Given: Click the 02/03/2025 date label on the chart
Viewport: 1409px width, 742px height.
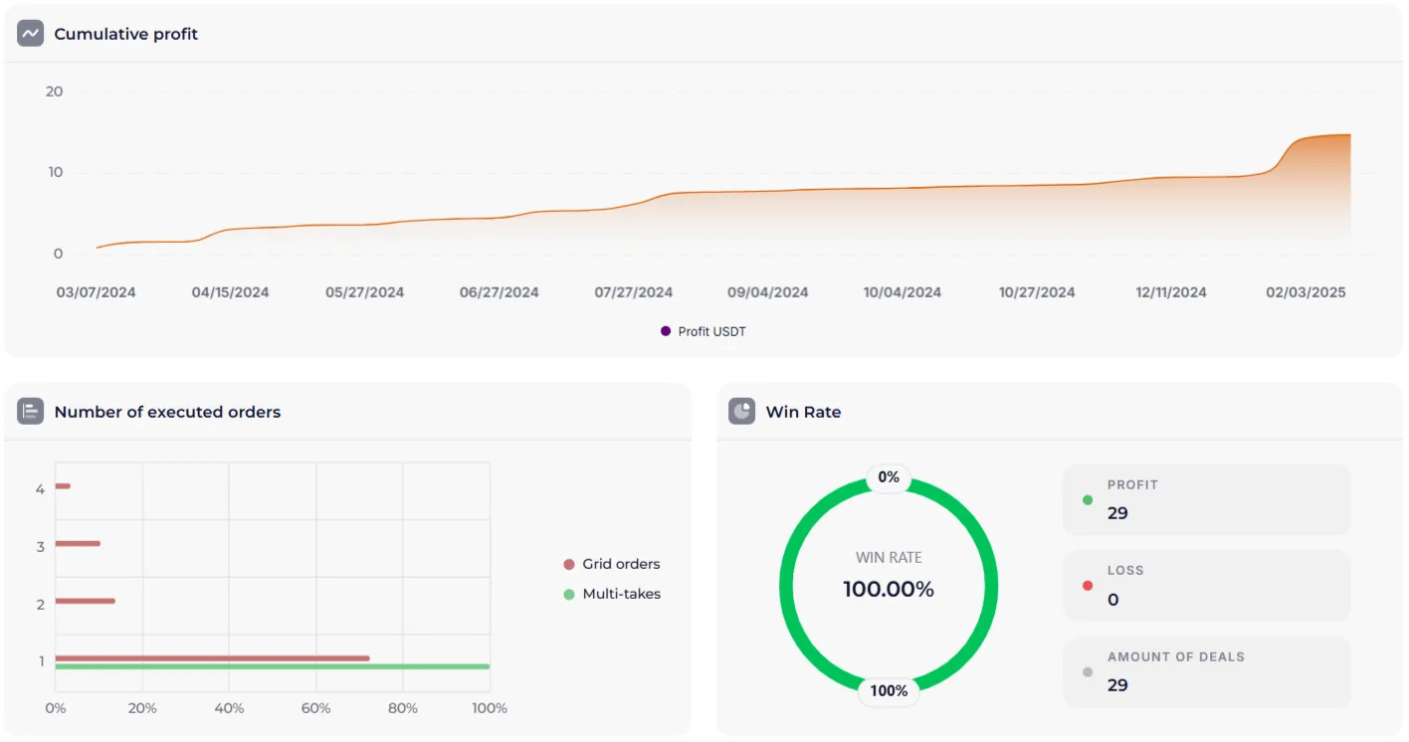Looking at the screenshot, I should pos(1305,292).
